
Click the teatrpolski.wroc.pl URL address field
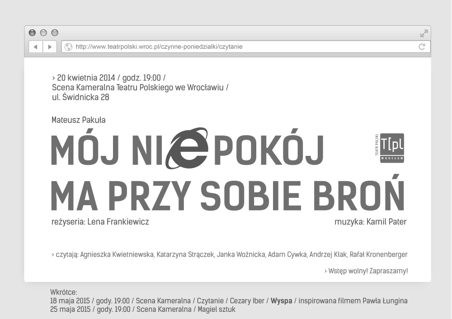click(246, 47)
